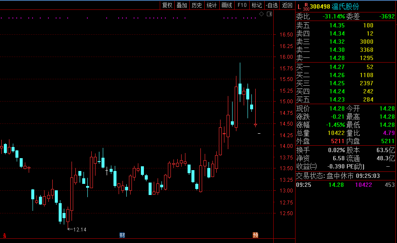Screen dimensions: 397x243
Task: Switch the 收益(三) earnings quarter label
Action: pos(307,166)
